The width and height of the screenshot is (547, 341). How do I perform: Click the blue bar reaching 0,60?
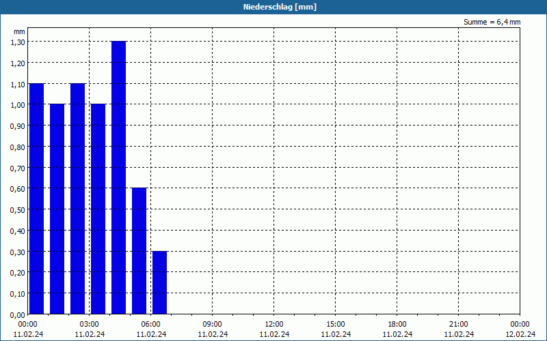(x=139, y=251)
